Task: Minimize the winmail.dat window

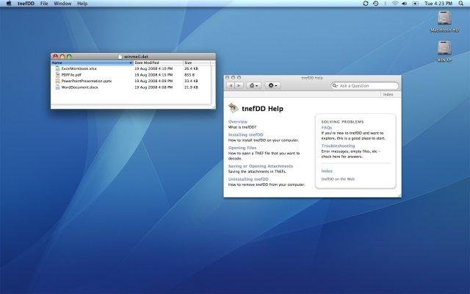Action: [62, 57]
